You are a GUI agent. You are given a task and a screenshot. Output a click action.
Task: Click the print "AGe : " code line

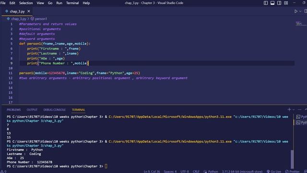(x=46, y=58)
